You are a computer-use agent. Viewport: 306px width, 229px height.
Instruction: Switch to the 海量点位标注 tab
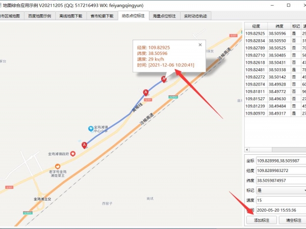pos(164,16)
